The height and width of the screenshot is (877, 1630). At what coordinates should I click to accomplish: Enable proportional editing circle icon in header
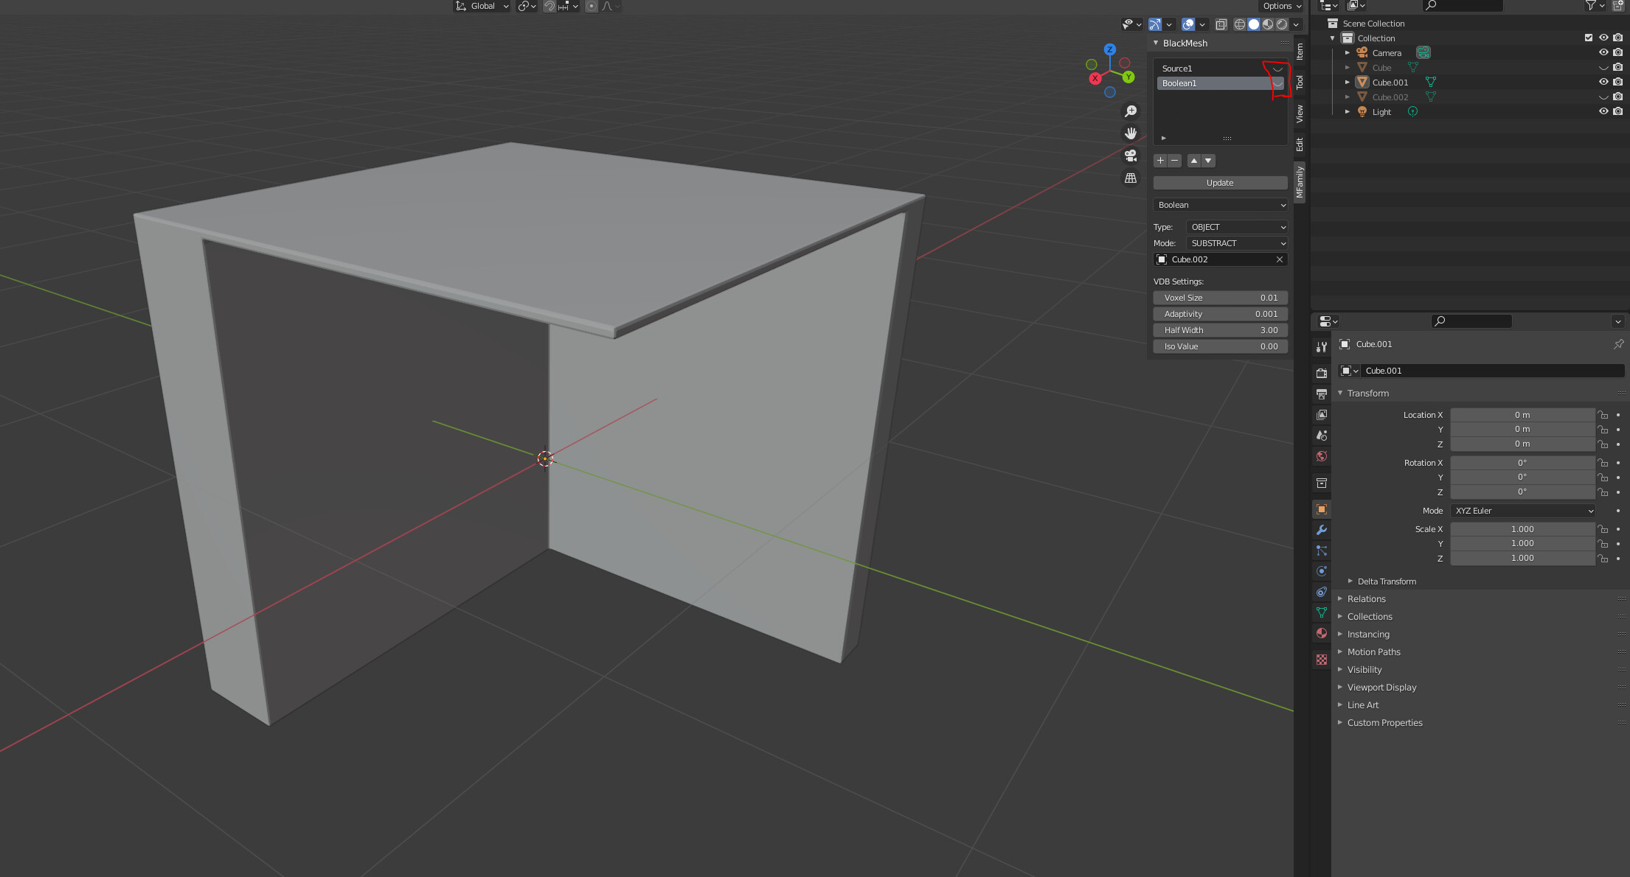pos(592,6)
